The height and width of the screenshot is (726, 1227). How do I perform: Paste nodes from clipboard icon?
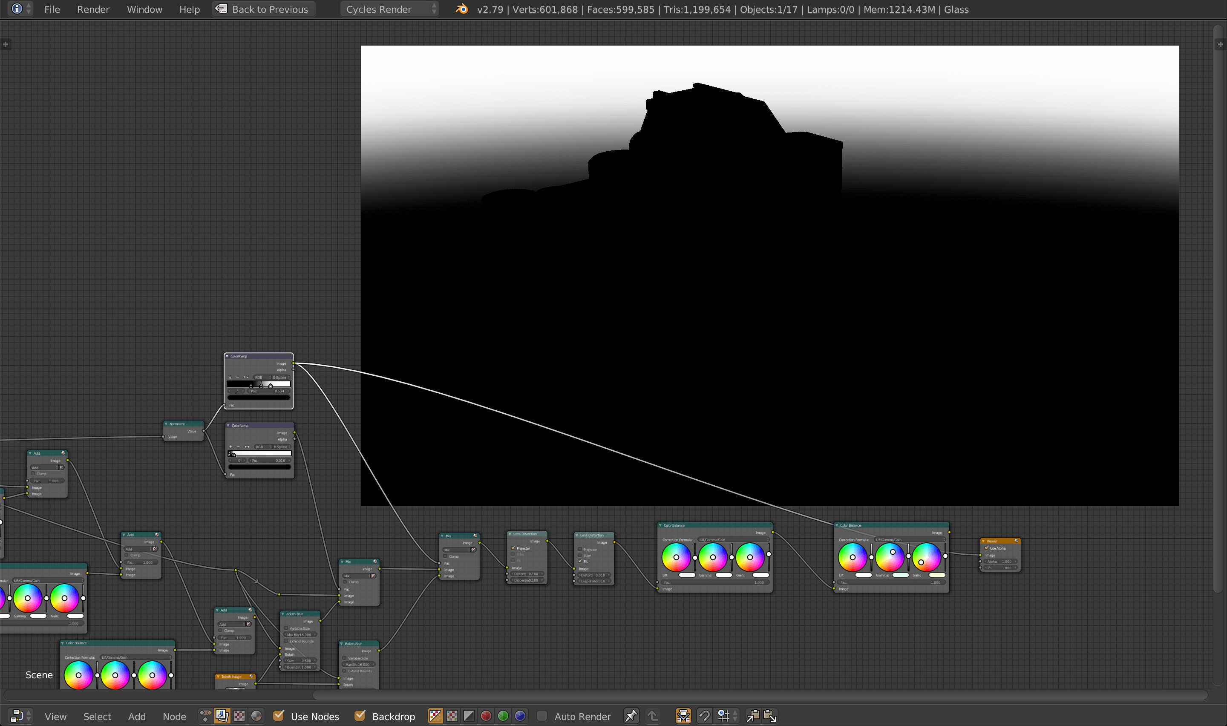click(x=770, y=716)
